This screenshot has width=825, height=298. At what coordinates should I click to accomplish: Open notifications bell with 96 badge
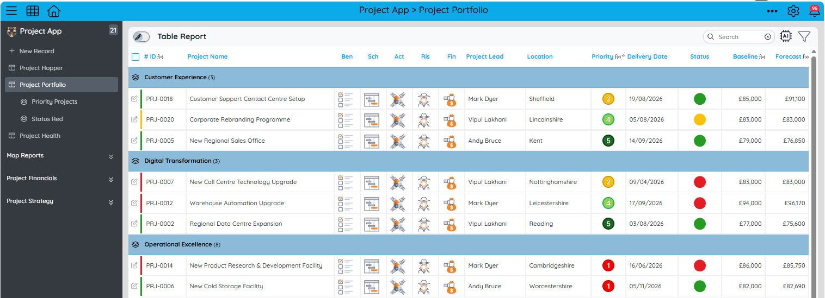[814, 10]
